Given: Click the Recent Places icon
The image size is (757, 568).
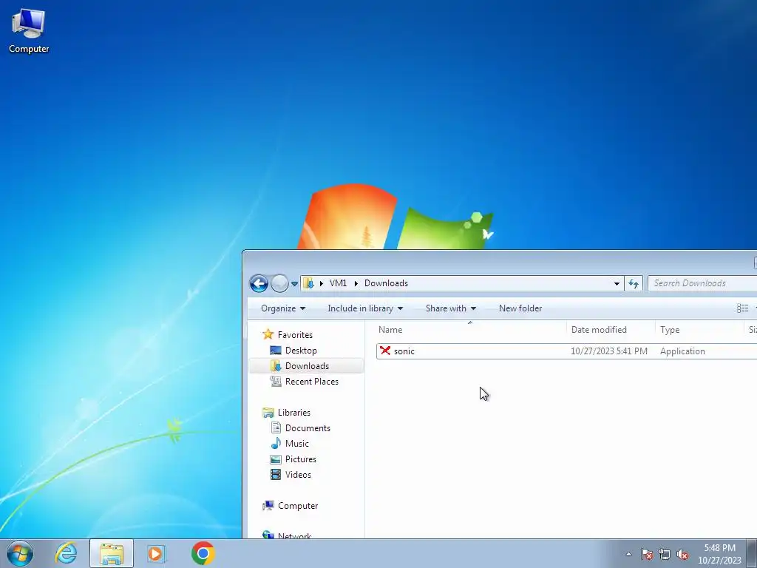Looking at the screenshot, I should click(x=276, y=381).
